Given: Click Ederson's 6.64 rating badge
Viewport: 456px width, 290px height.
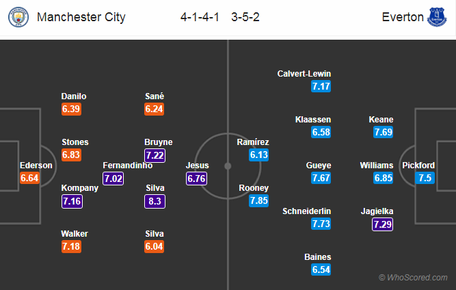Looking at the screenshot, I should click(29, 178).
